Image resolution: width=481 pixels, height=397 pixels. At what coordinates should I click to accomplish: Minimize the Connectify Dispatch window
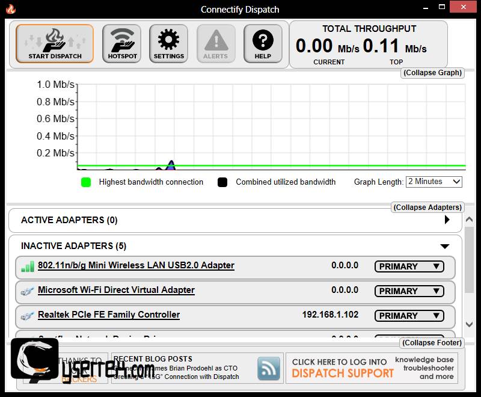point(426,8)
